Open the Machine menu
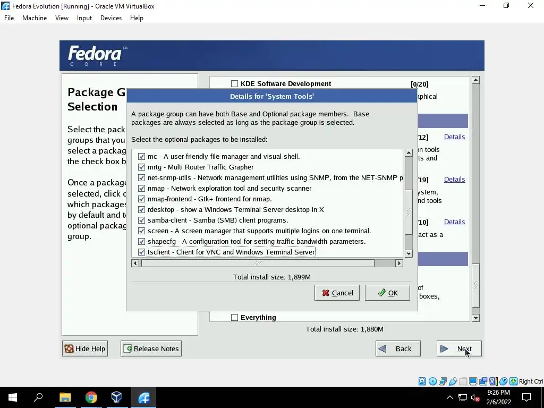Image resolution: width=544 pixels, height=408 pixels. [x=35, y=18]
